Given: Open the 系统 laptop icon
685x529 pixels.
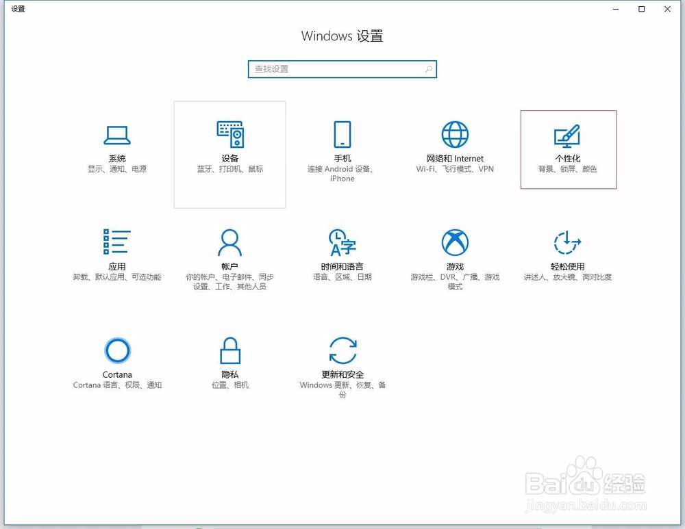Looking at the screenshot, I should point(117,136).
